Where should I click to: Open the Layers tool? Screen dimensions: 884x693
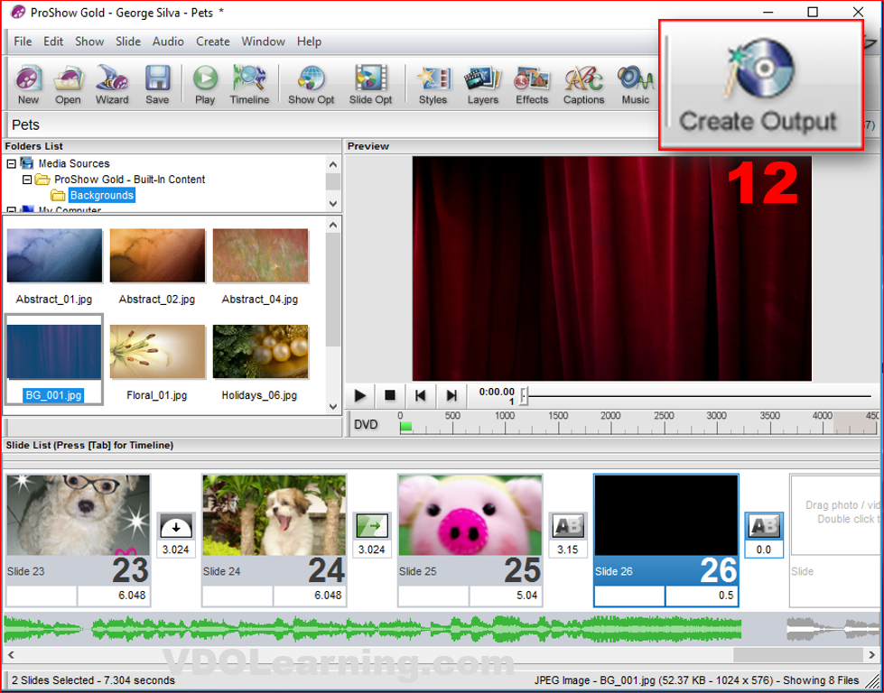tap(482, 85)
